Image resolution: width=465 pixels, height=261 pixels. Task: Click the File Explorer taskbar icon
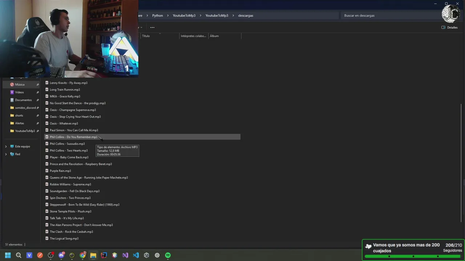[93, 255]
